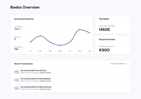The height and width of the screenshot is (99, 141).
Task: Open the Adam Shiervani transaction entry
Action: [70, 88]
